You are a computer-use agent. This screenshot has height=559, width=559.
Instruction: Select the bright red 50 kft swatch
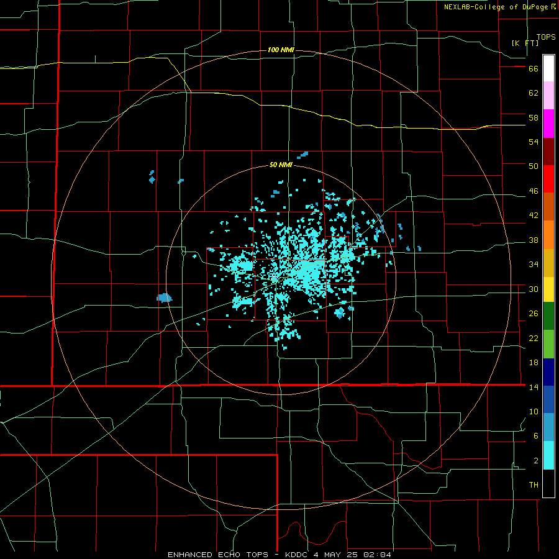[548, 179]
